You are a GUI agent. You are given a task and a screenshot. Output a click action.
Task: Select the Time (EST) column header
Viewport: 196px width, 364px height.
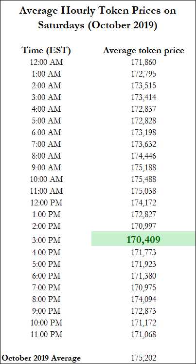coord(46,50)
